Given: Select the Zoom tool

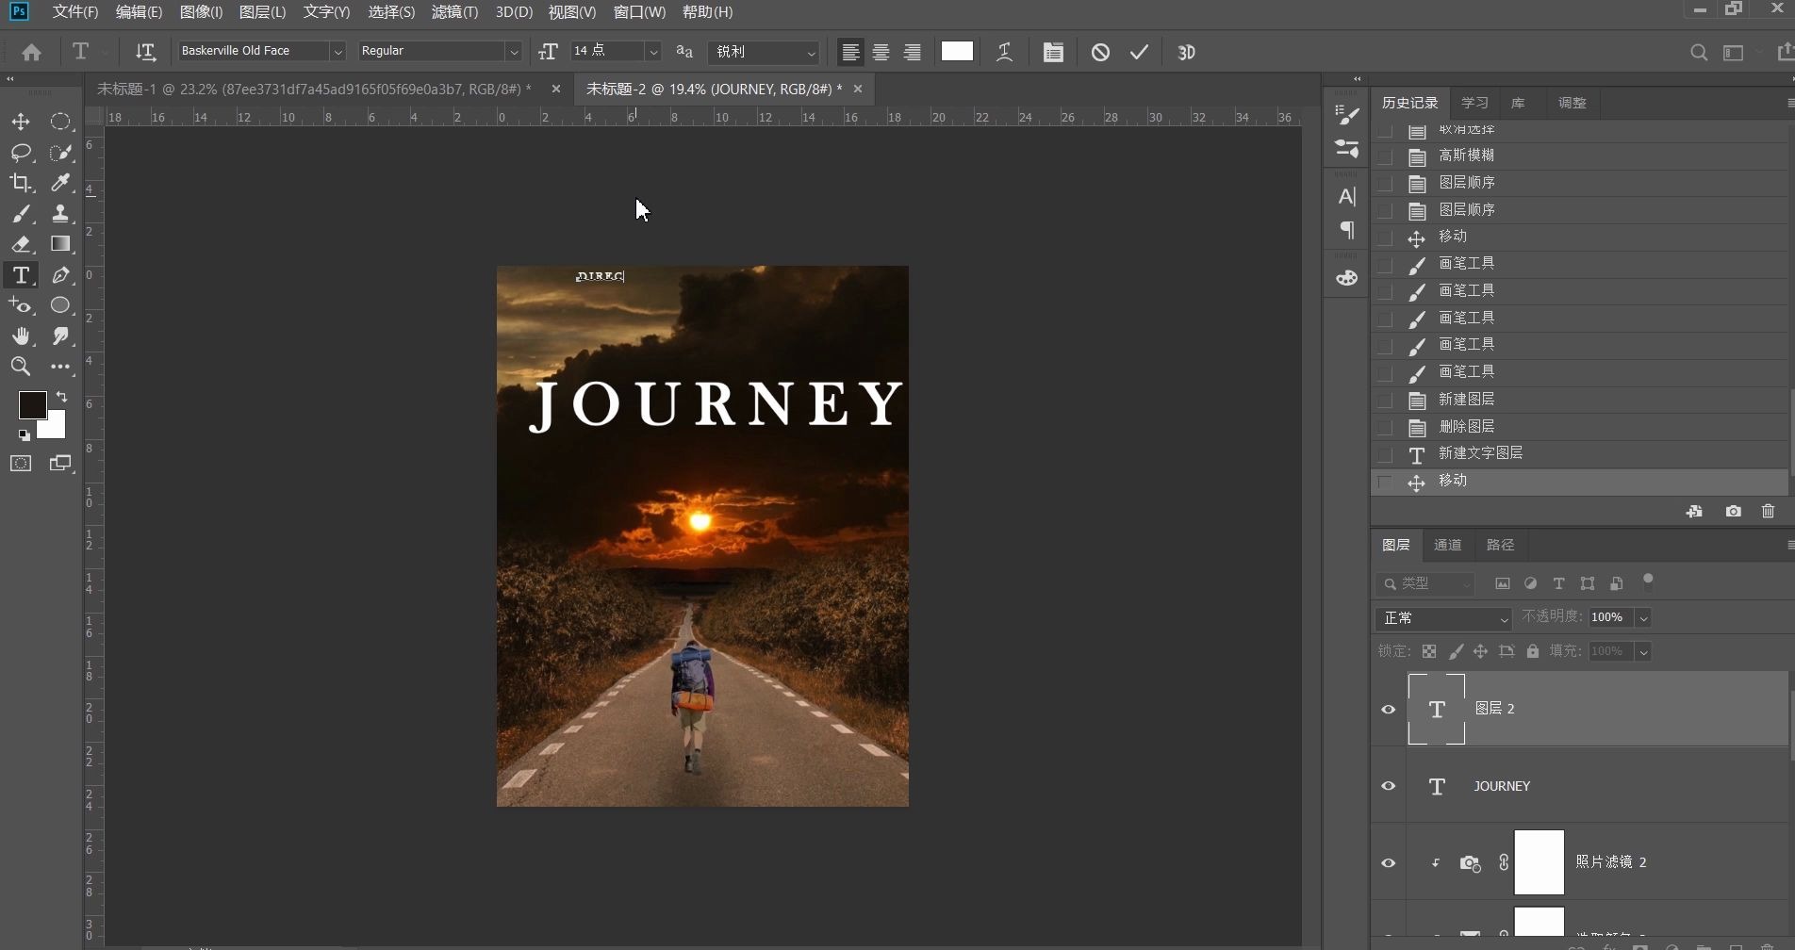Looking at the screenshot, I should (21, 367).
